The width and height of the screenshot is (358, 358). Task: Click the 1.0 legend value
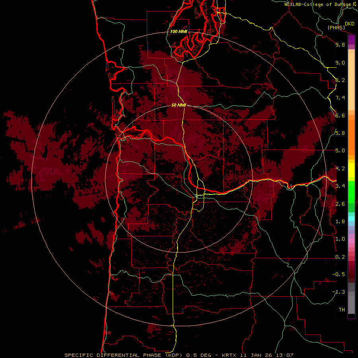(340, 239)
